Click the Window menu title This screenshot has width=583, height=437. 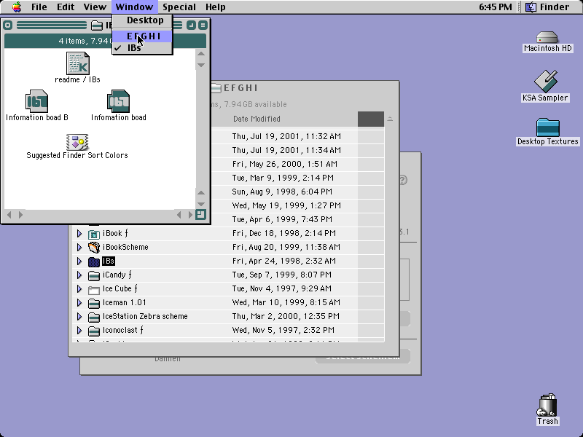134,7
